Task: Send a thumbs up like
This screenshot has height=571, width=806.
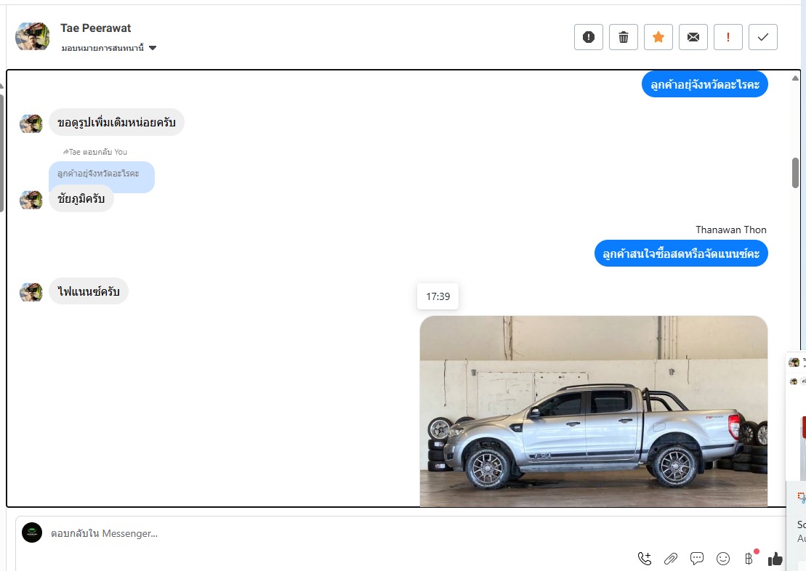Action: [x=775, y=558]
